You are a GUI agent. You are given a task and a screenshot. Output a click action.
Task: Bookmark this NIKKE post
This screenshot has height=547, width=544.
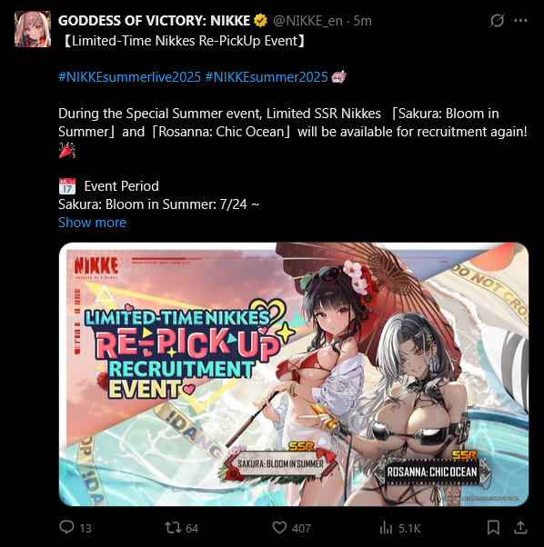493,527
